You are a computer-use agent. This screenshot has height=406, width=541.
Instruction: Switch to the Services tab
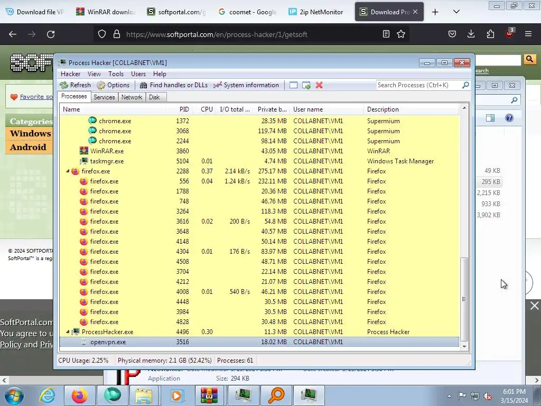click(x=104, y=97)
